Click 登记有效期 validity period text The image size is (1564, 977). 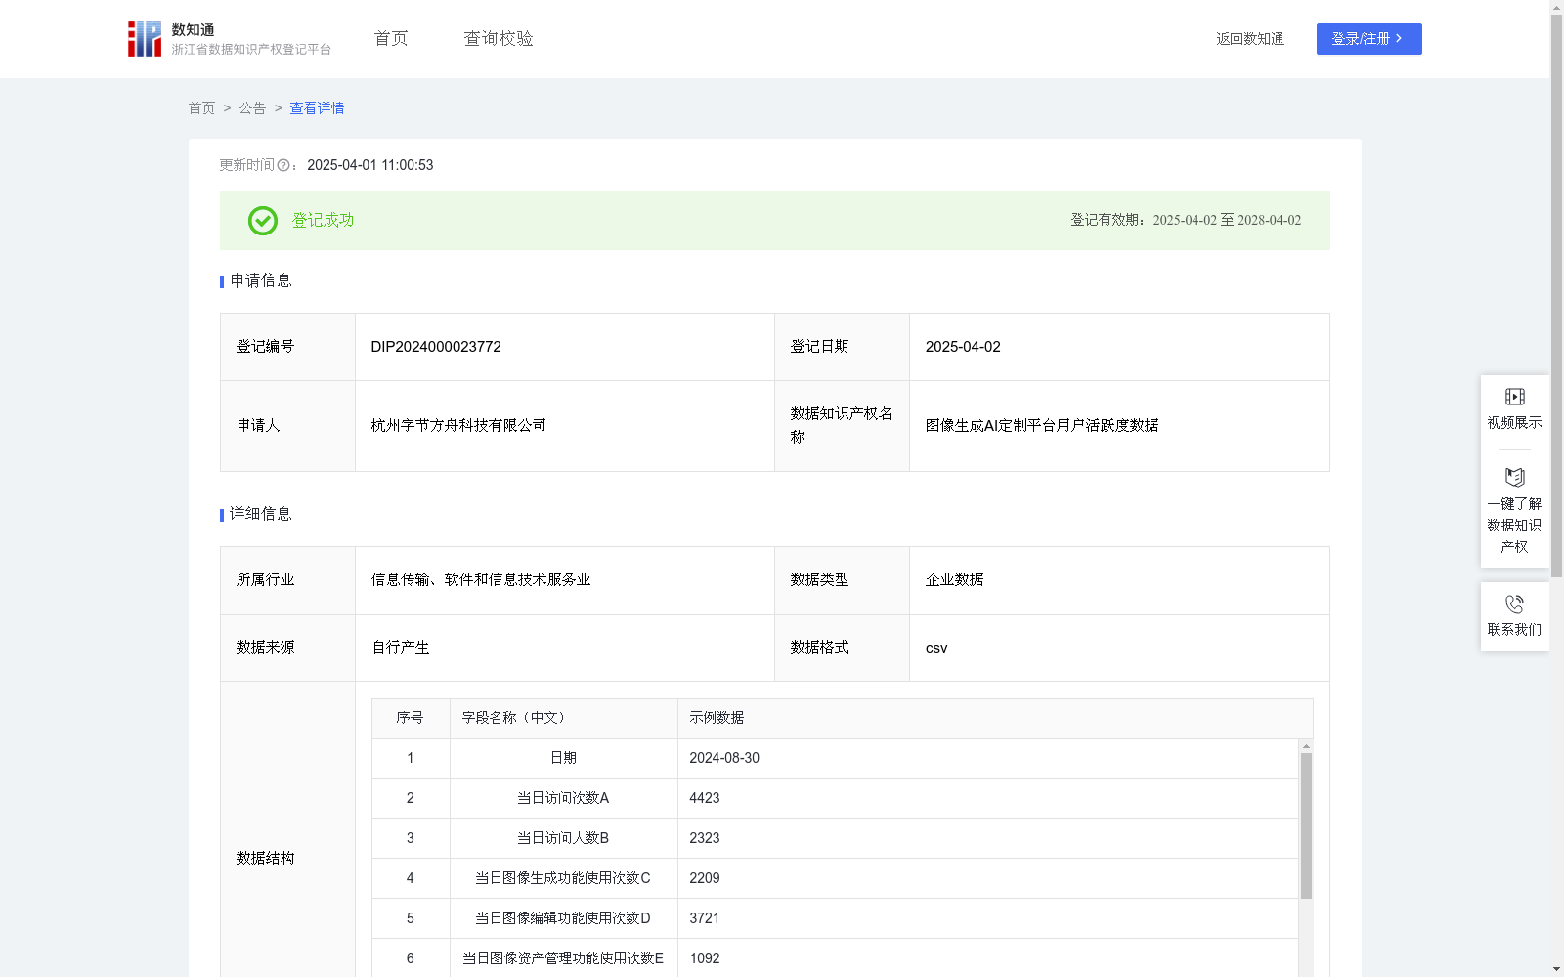click(1186, 220)
